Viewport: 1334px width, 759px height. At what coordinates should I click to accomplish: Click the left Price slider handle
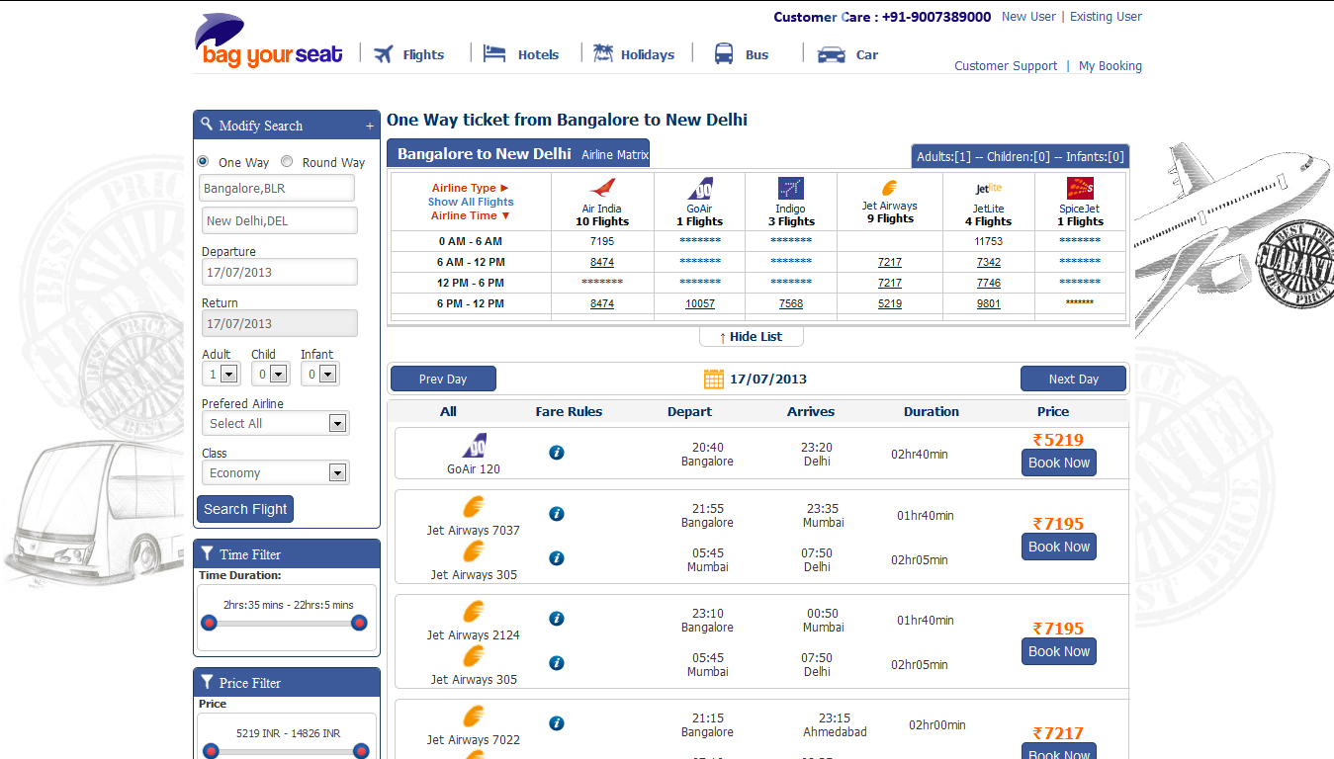click(x=211, y=751)
